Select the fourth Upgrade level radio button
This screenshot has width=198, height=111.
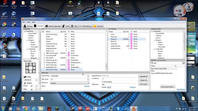[x=108, y=76]
